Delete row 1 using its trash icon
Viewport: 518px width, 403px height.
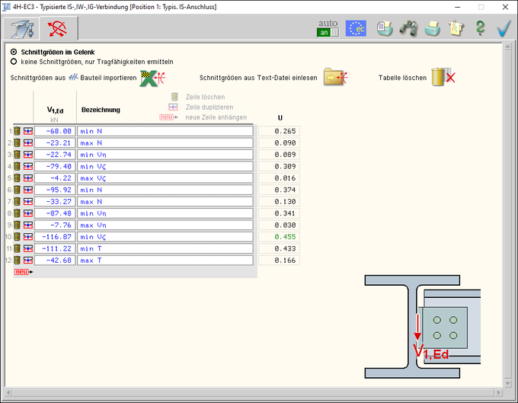pos(17,131)
